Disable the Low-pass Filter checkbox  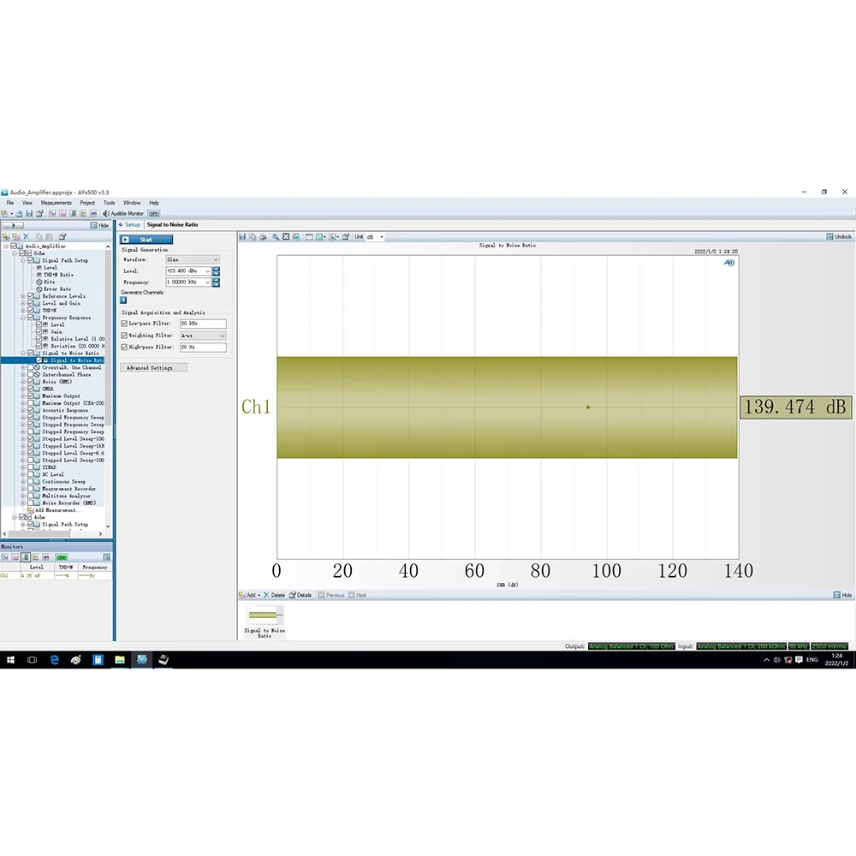[124, 324]
